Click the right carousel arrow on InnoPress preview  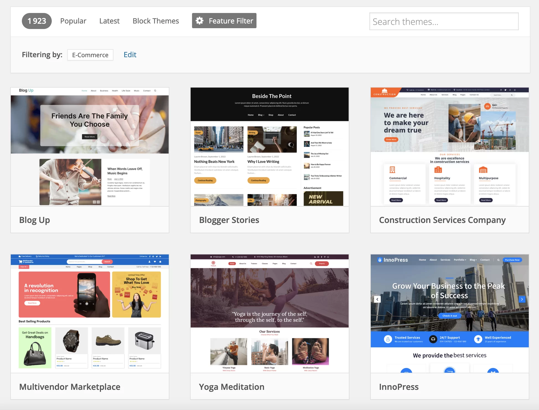(522, 299)
